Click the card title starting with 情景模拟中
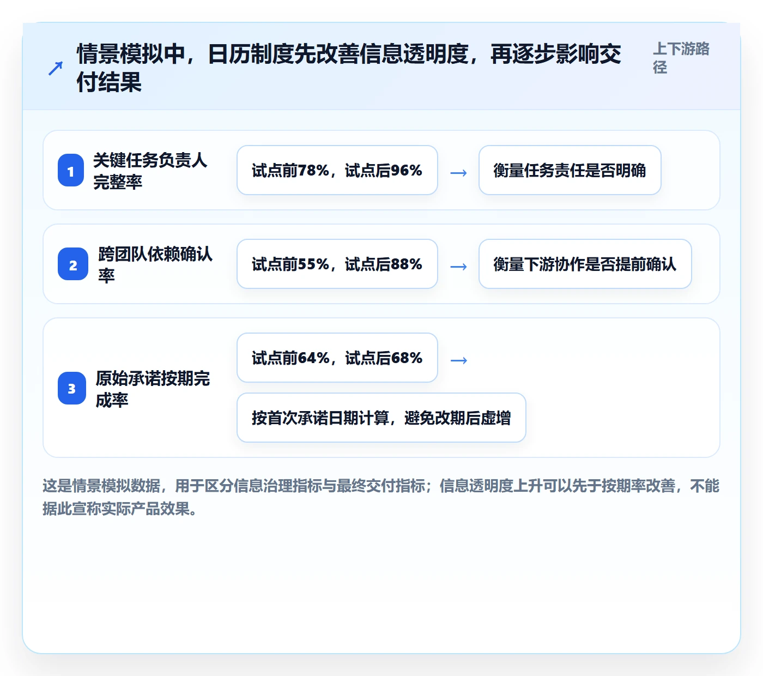 (349, 68)
